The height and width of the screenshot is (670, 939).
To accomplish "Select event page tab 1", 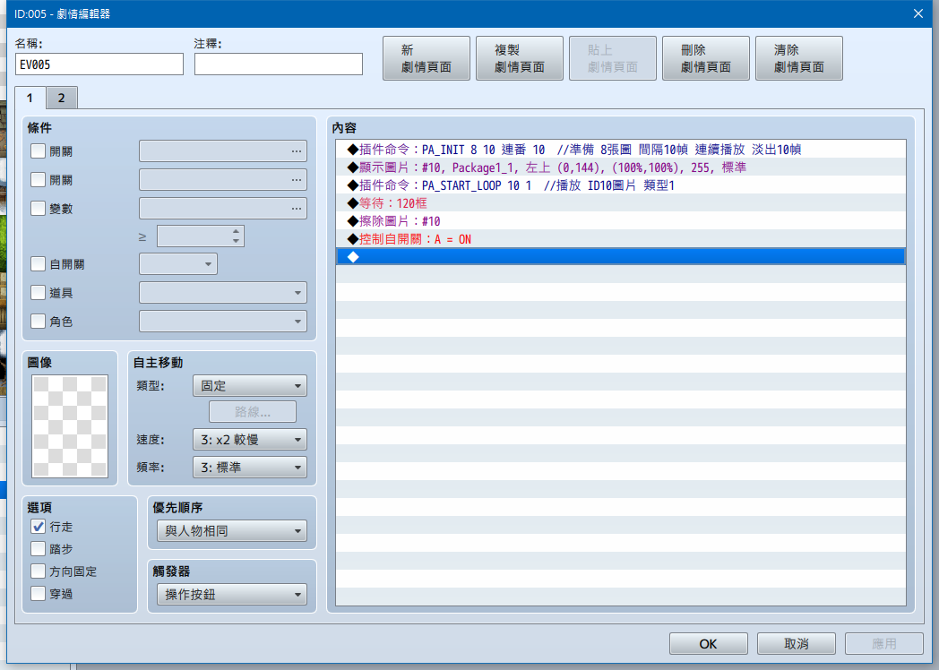I will [30, 99].
